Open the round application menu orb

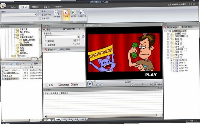click(3, 5)
